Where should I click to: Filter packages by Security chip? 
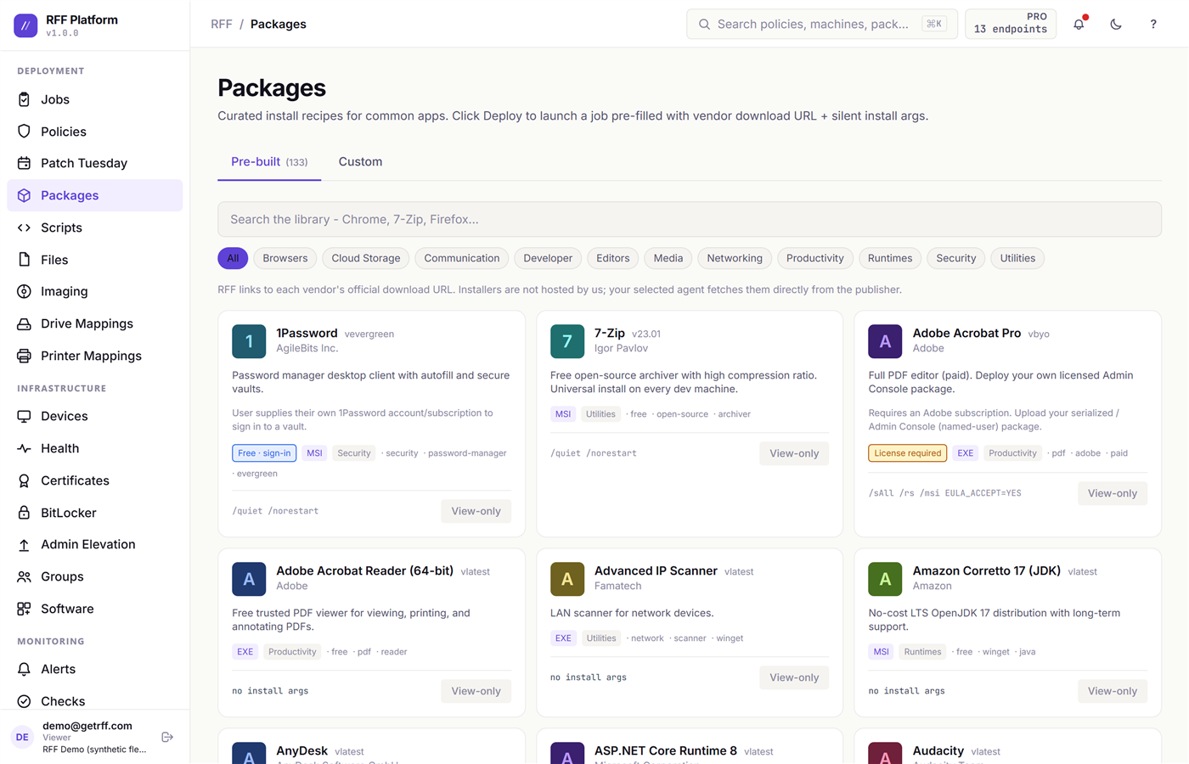(x=956, y=258)
